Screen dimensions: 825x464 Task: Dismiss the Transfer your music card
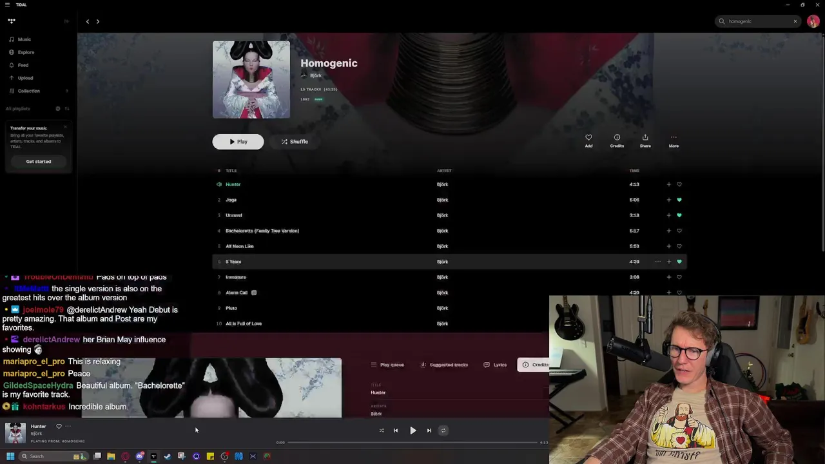click(66, 128)
